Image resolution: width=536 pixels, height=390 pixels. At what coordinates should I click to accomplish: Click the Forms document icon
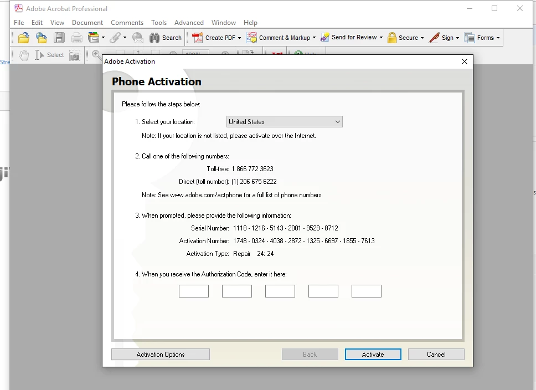(470, 38)
